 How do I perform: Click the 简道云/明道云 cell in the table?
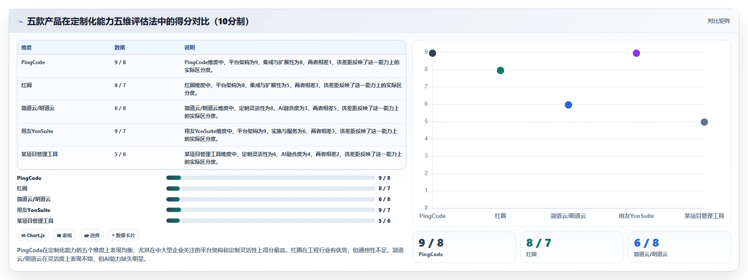click(x=38, y=108)
